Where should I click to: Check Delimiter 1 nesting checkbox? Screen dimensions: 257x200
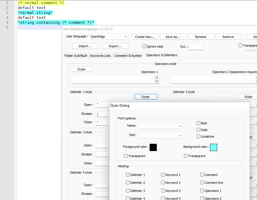[128, 175]
